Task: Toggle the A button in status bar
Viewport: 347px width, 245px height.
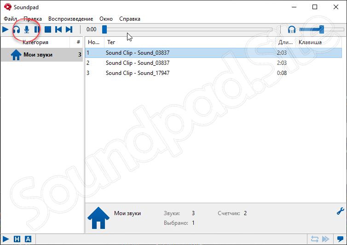Action: coord(28,239)
